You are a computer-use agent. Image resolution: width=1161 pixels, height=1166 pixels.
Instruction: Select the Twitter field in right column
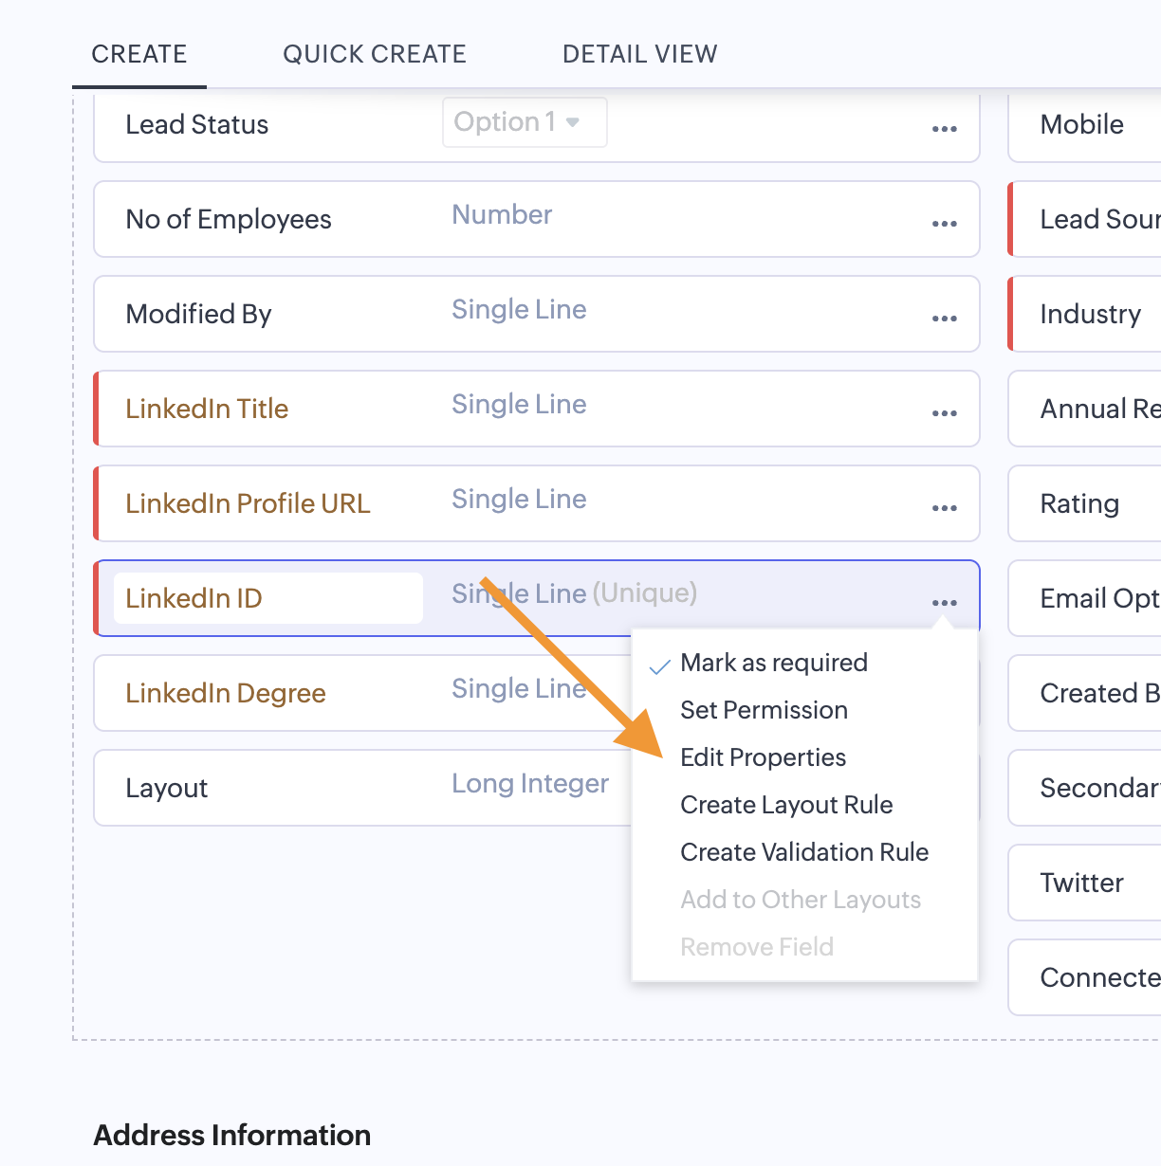(1085, 883)
